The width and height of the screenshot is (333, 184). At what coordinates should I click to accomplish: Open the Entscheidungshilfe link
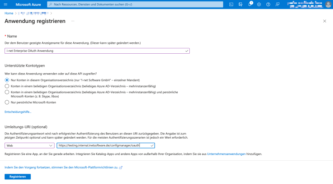[18, 112]
